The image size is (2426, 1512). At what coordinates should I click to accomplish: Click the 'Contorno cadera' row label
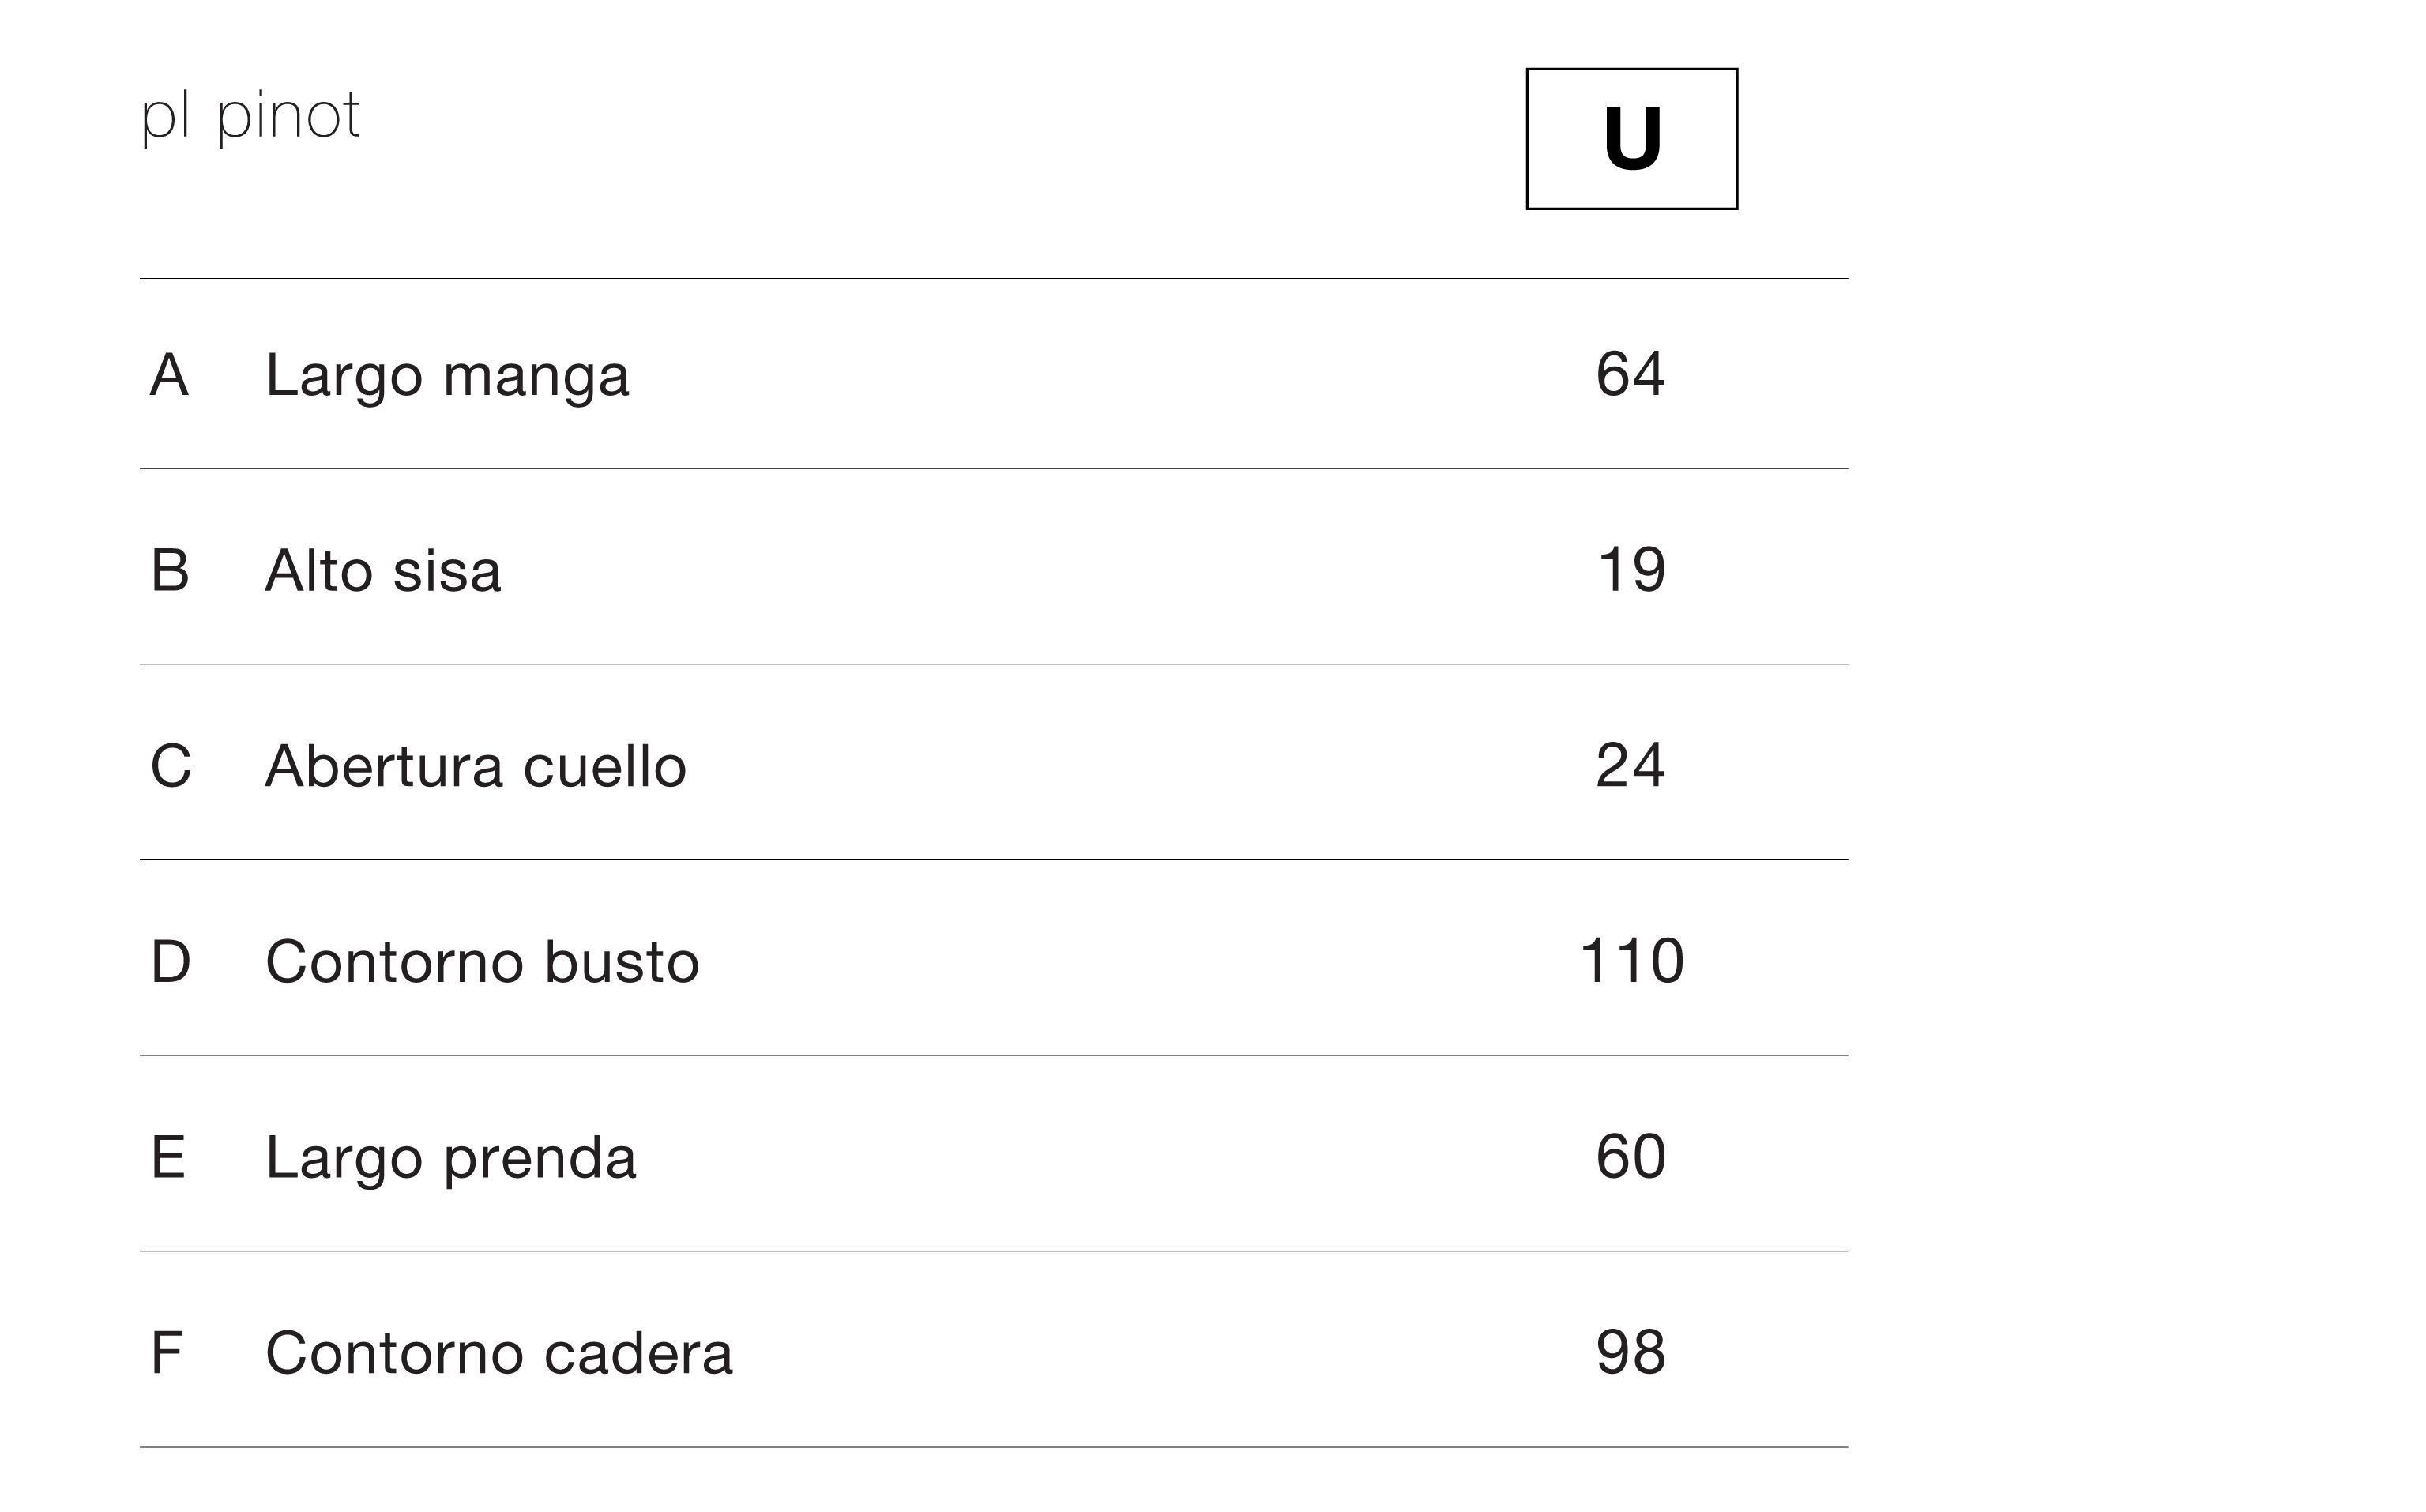tap(499, 1353)
